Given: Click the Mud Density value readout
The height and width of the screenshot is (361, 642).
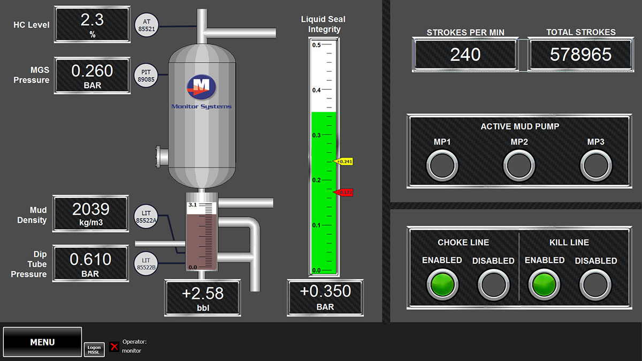Looking at the screenshot, I should coord(90,213).
